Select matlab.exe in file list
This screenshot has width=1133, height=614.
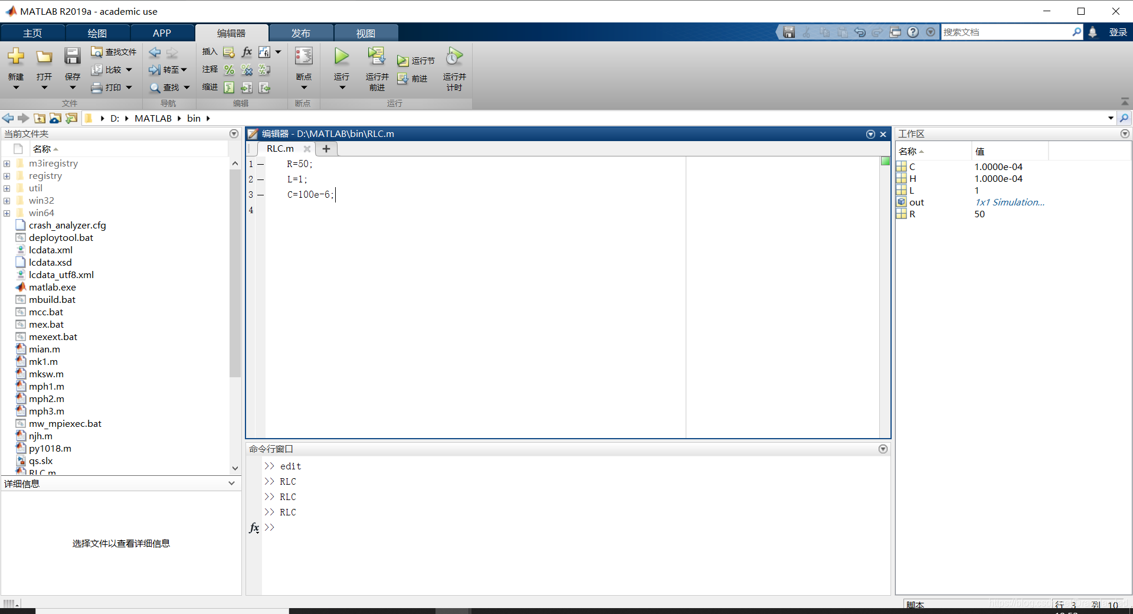tap(53, 287)
